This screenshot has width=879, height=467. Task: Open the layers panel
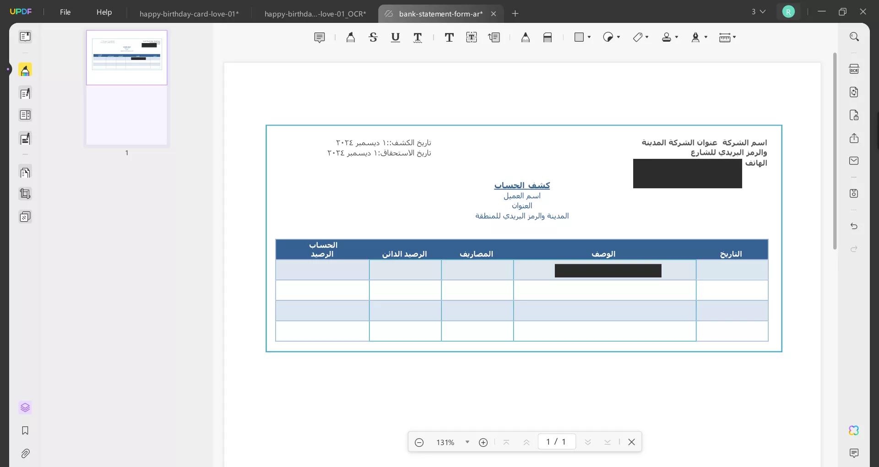tap(25, 407)
